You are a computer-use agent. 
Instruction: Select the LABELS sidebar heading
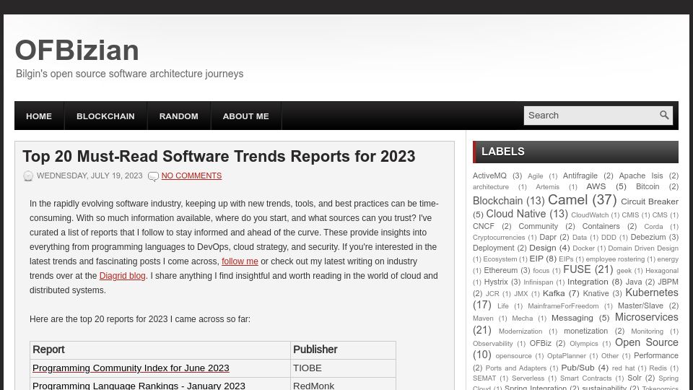tap(503, 152)
